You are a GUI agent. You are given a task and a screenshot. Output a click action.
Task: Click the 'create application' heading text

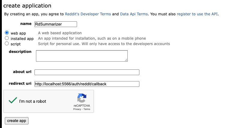click(x=27, y=6)
